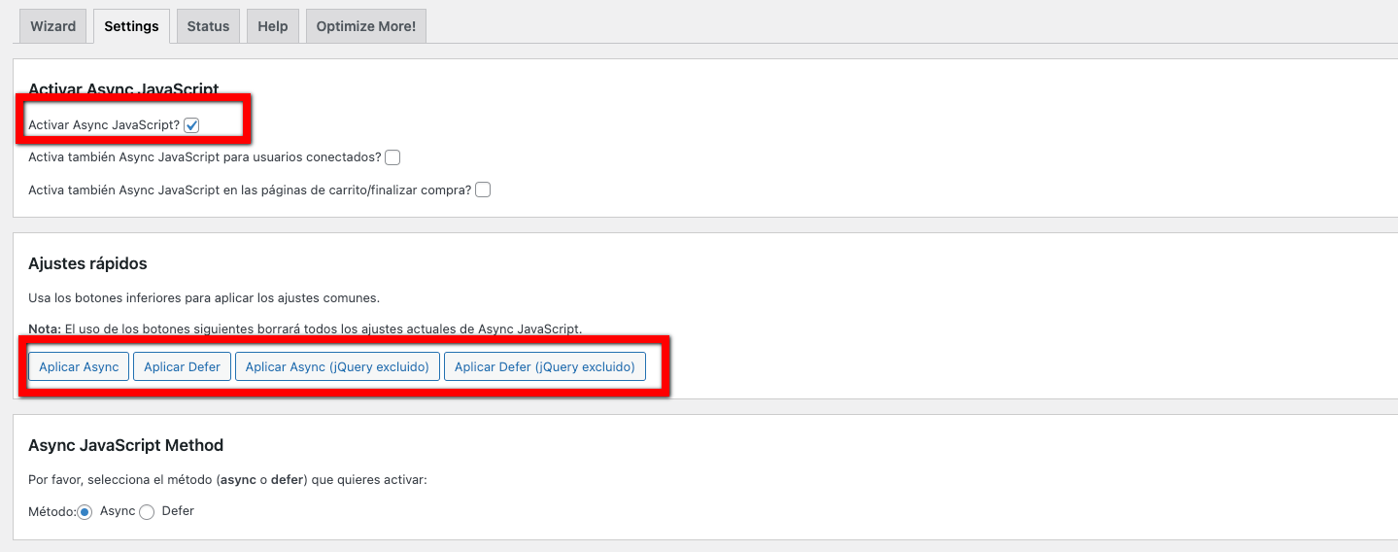
Task: Click the Aplicar Defer button
Action: 182,366
